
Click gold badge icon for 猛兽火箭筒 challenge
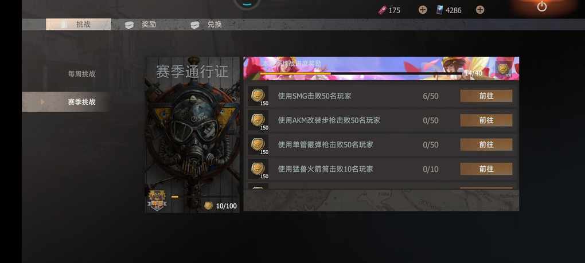(x=258, y=169)
